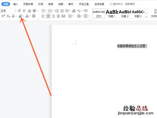Open the 引用 tab
The height and width of the screenshot is (118, 157).
[41, 4]
